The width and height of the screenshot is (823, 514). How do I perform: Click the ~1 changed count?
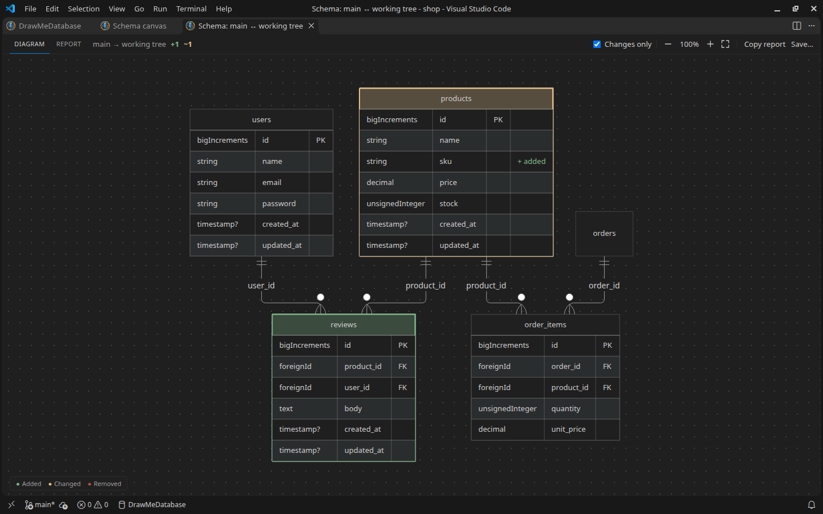[188, 44]
